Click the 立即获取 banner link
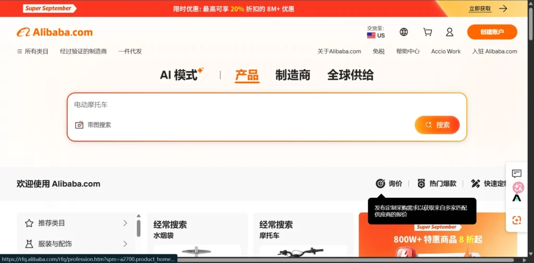 [x=480, y=8]
